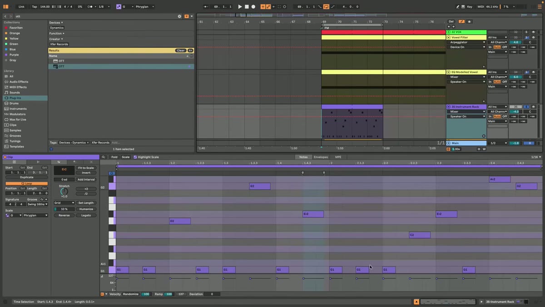The height and width of the screenshot is (307, 545).
Task: Fold the 32 VOX track
Action: tap(449, 32)
